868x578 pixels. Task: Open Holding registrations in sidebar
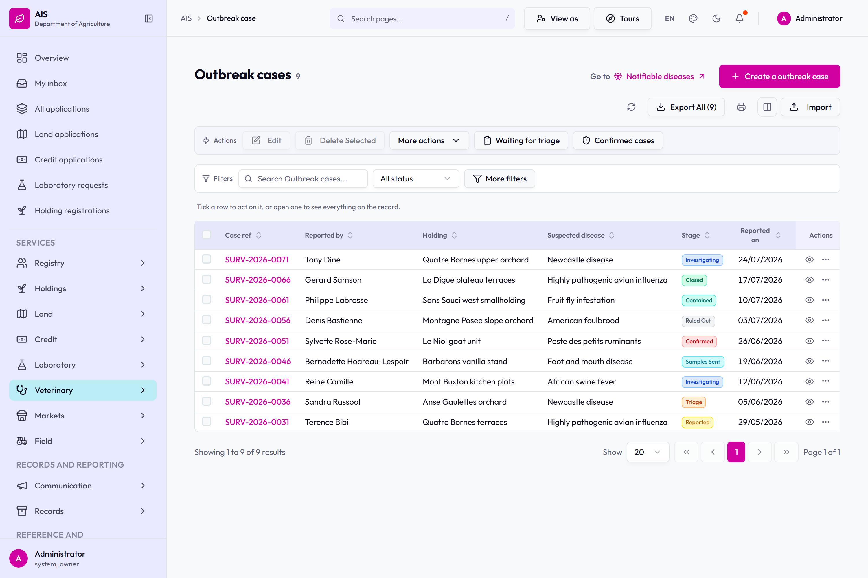[x=83, y=210]
